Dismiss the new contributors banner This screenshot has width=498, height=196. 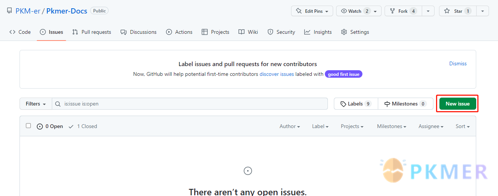click(x=458, y=64)
